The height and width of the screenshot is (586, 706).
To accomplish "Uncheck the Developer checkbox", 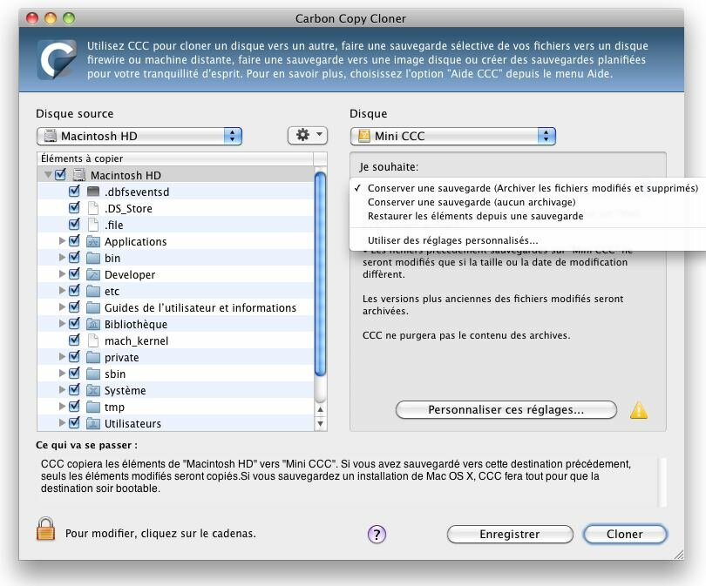I will (74, 274).
